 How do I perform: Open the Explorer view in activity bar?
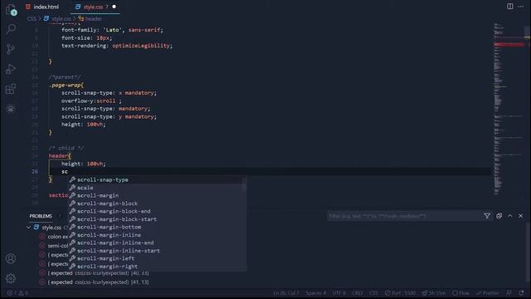[11, 10]
